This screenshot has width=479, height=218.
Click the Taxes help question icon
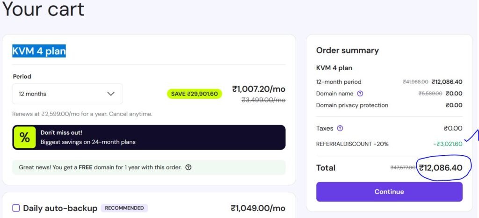tap(340, 128)
